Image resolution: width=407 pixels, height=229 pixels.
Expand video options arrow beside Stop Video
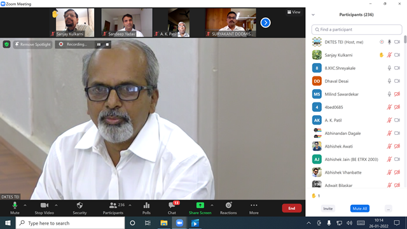[56, 205]
